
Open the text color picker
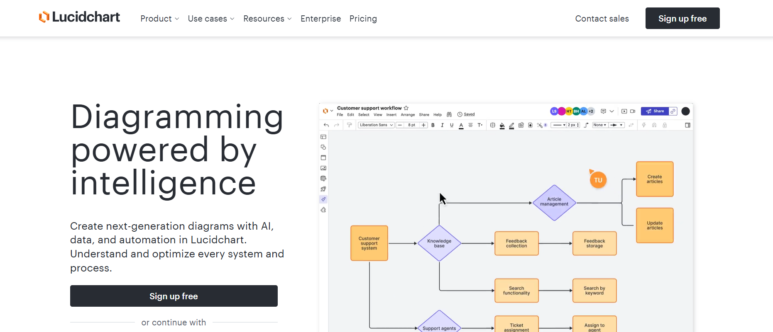tap(461, 126)
